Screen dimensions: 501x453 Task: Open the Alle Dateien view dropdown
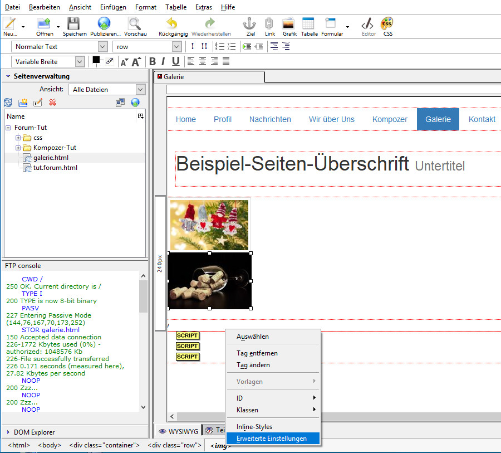(x=107, y=89)
